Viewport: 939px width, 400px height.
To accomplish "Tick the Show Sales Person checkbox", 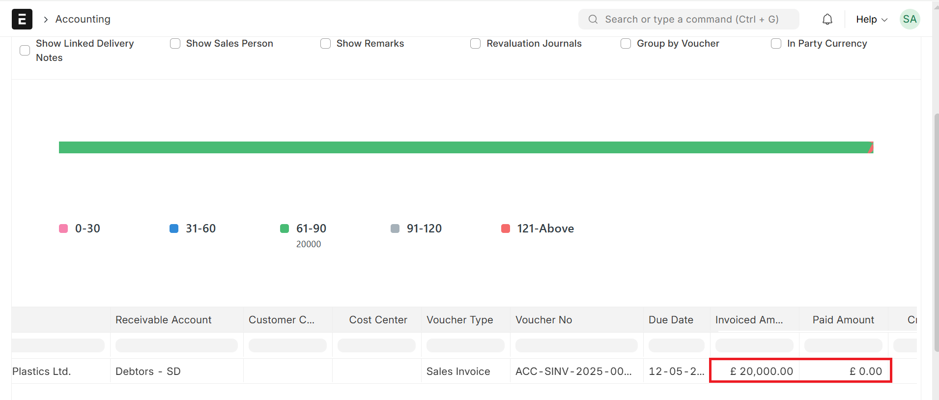I will tap(175, 44).
